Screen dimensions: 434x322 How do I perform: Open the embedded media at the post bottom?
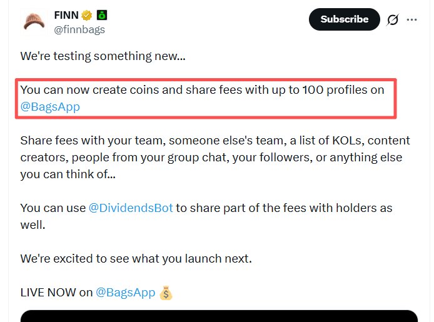tap(219, 316)
